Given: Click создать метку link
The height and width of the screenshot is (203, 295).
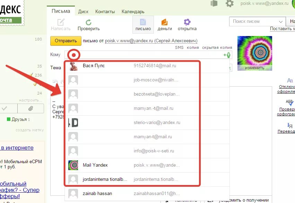Looking at the screenshot, I should [29, 130].
